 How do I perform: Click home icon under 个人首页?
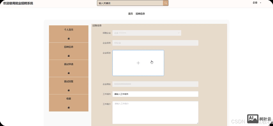69,39
